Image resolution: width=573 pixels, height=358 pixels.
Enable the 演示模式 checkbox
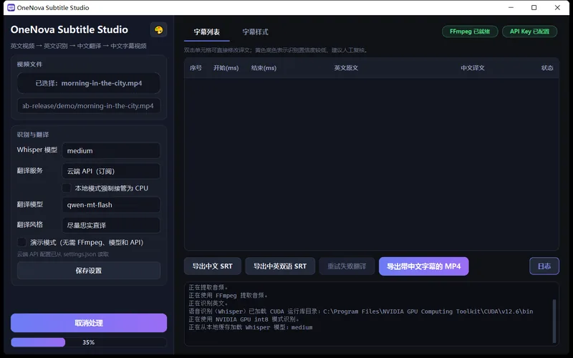(x=21, y=242)
